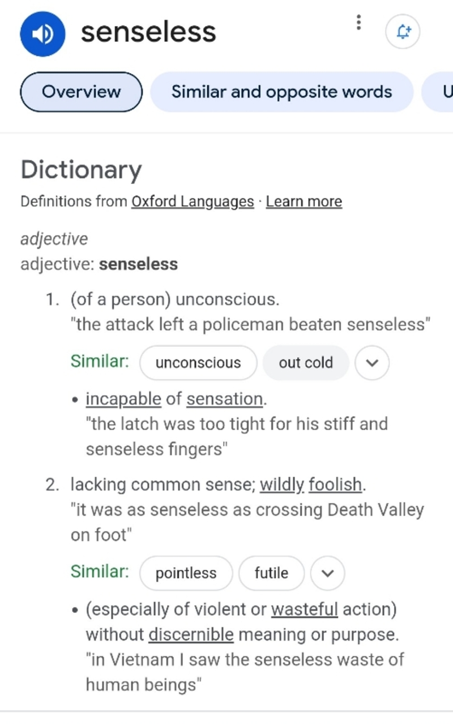Open the 'incapable' word link

123,399
